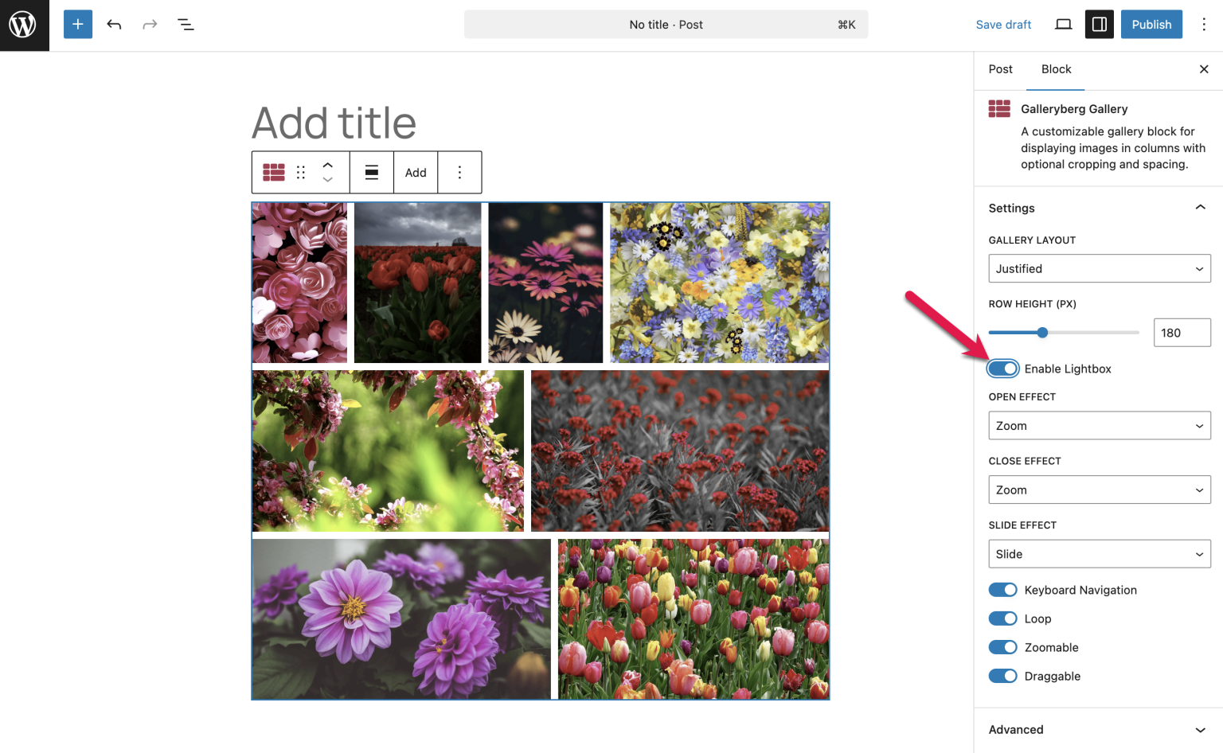
Task: Click the block options kebab menu icon
Action: 459,172
